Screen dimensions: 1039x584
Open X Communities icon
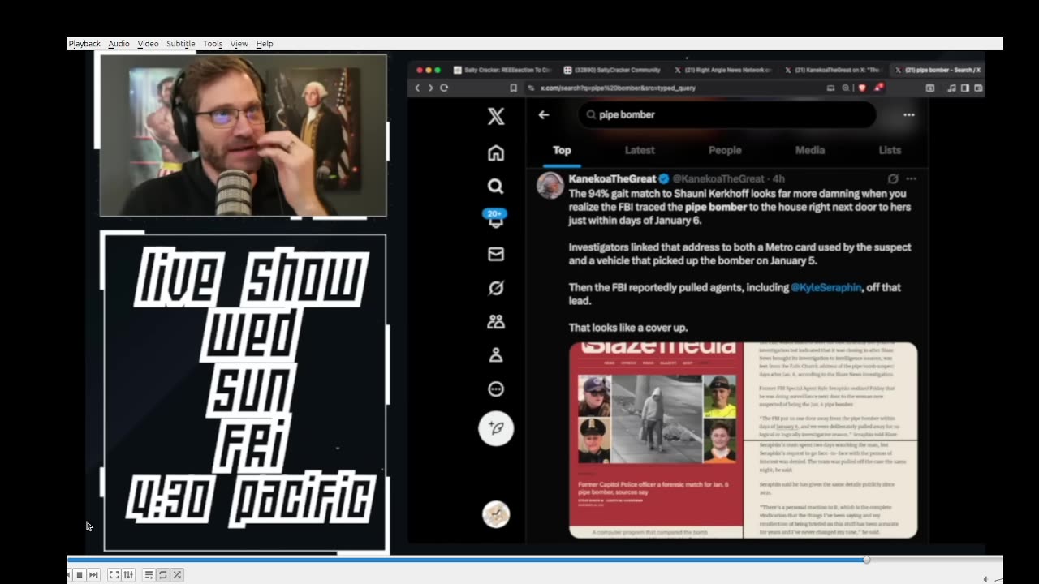click(x=496, y=322)
